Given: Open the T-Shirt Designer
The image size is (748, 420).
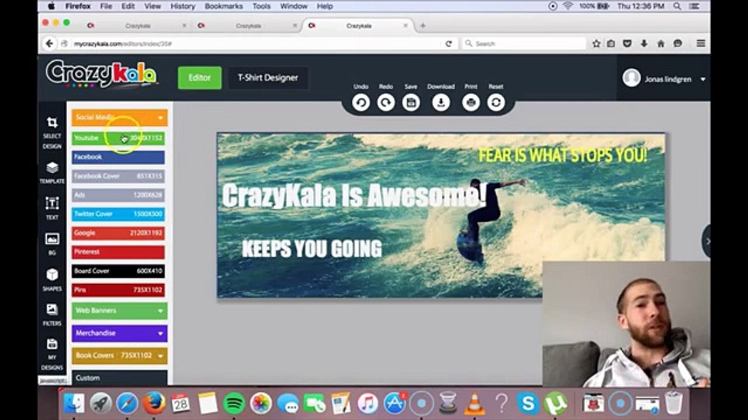Looking at the screenshot, I should pos(268,78).
